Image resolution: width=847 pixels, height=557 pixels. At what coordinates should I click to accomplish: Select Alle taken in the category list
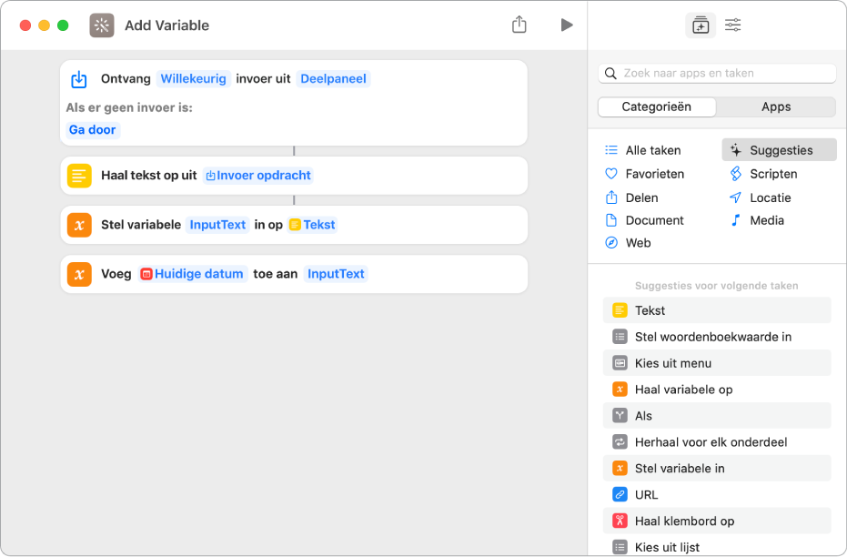pos(652,150)
